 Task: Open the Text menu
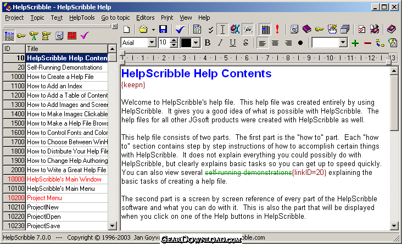point(57,18)
